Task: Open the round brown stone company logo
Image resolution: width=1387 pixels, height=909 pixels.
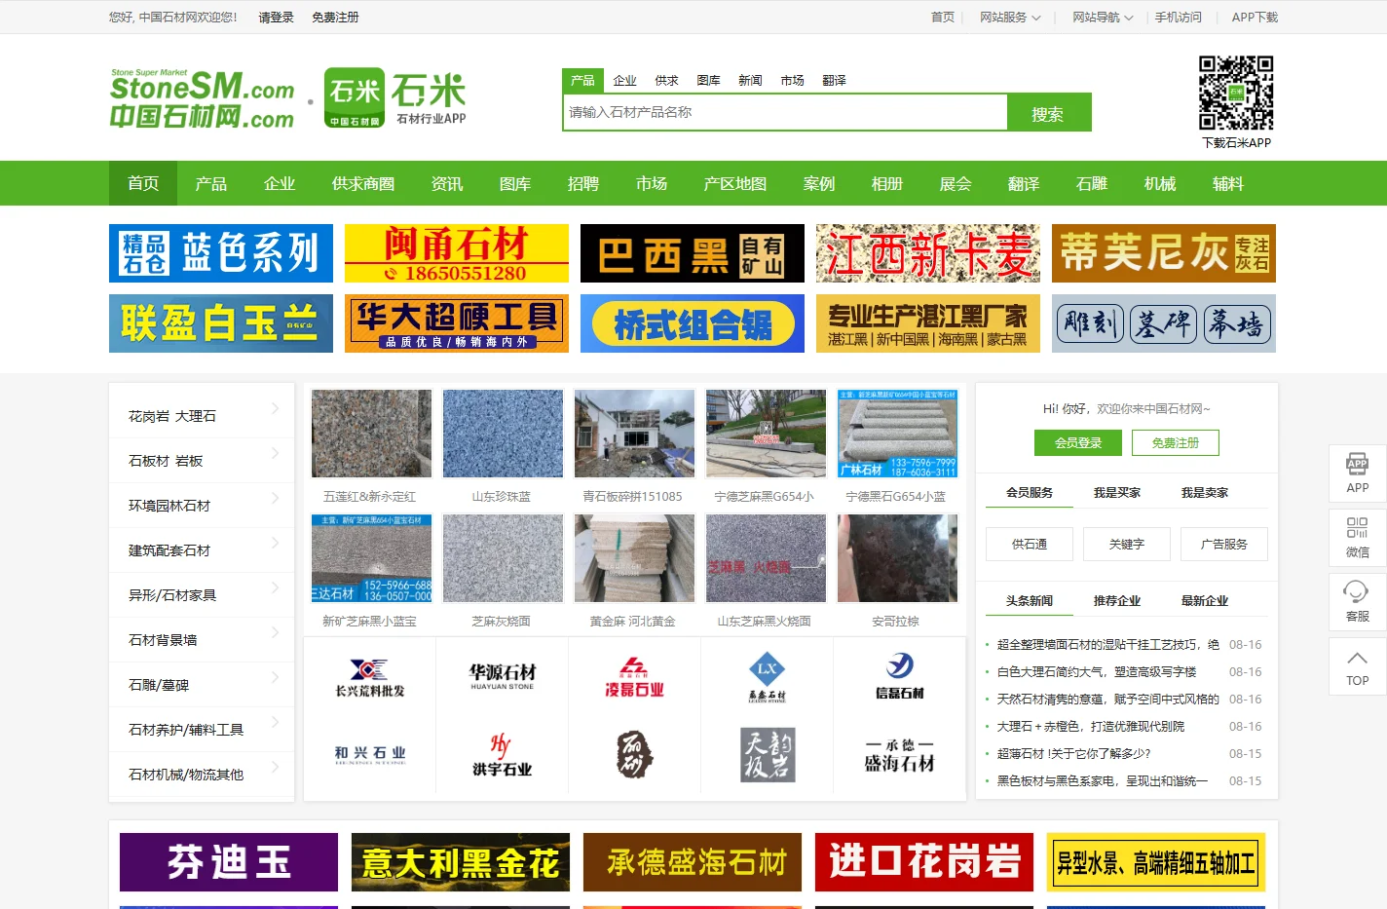Action: click(634, 754)
